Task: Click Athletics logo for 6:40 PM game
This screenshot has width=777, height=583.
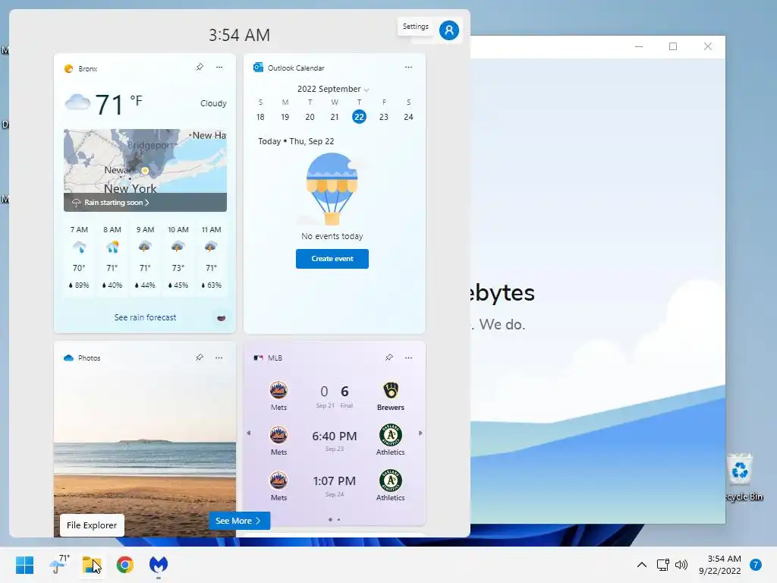Action: [391, 435]
